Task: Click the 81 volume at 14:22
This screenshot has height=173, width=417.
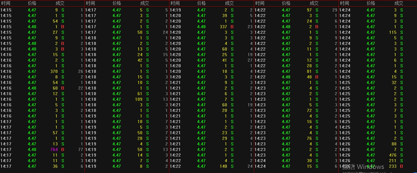Action: click(x=309, y=71)
